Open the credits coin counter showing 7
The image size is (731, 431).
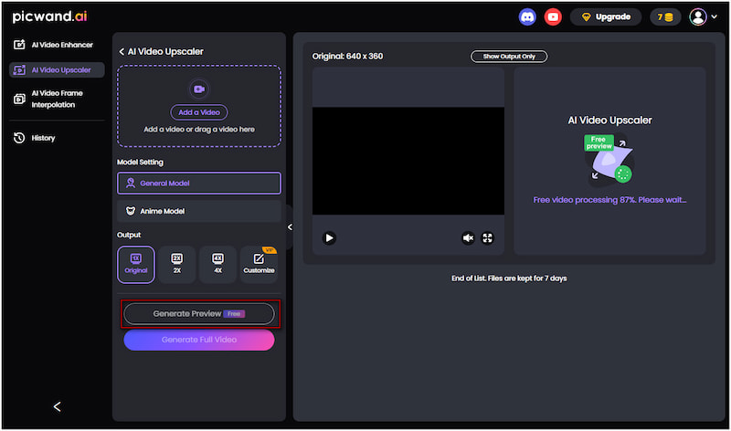pos(665,17)
